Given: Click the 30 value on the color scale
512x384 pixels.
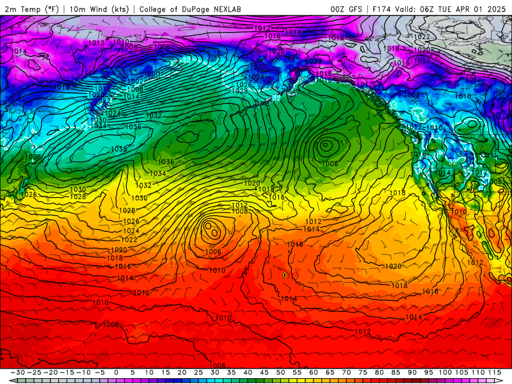Looking at the screenshot, I should pyautogui.click(x=214, y=372).
